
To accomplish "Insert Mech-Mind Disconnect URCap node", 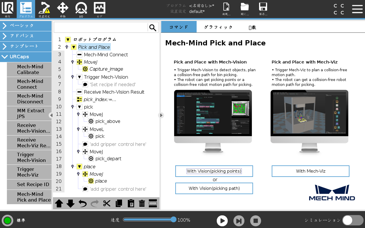I will pos(29,99).
